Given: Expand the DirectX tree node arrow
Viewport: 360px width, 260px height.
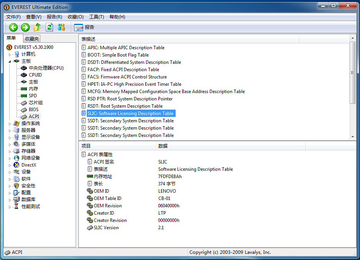Looking at the screenshot, I should 10,165.
